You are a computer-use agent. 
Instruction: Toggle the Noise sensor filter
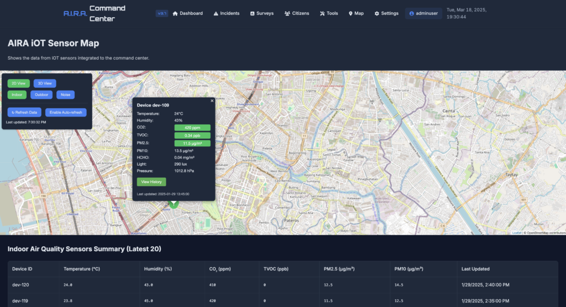(x=65, y=94)
